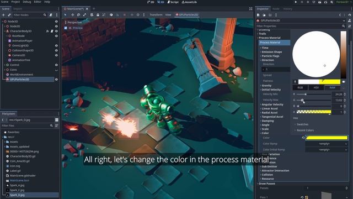Go to previous object in Inspector history
This screenshot has height=199, width=353.
pos(340,15)
